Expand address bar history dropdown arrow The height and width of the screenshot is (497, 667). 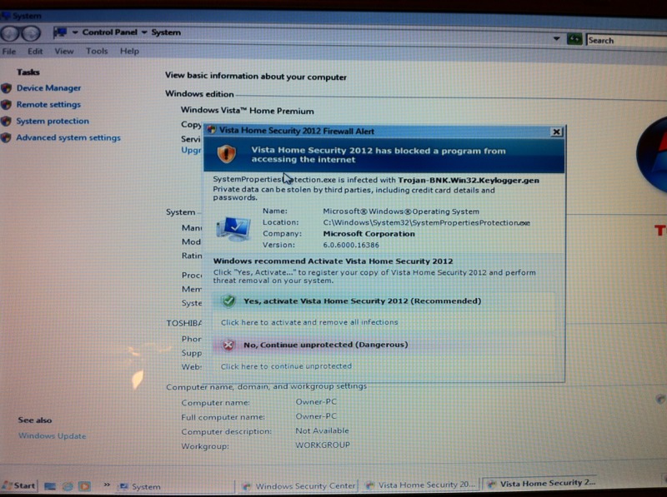(556, 39)
